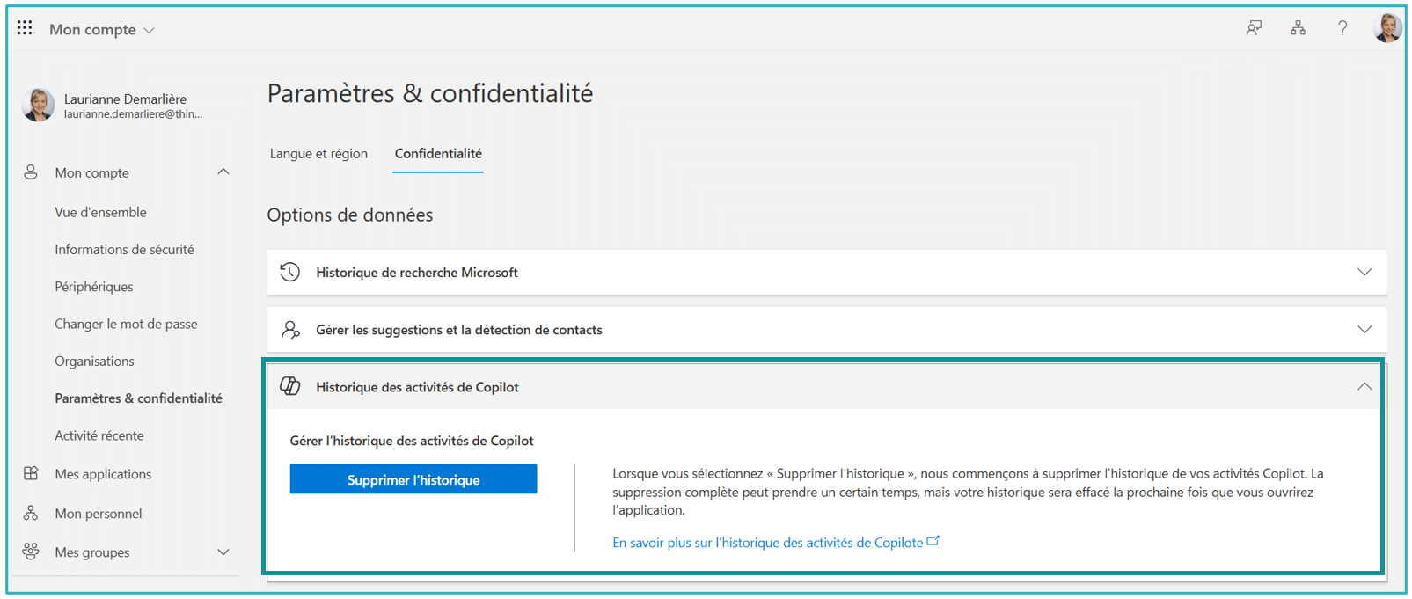The width and height of the screenshot is (1412, 599).
Task: Click the Microsoft search history clock icon
Action: pos(290,273)
